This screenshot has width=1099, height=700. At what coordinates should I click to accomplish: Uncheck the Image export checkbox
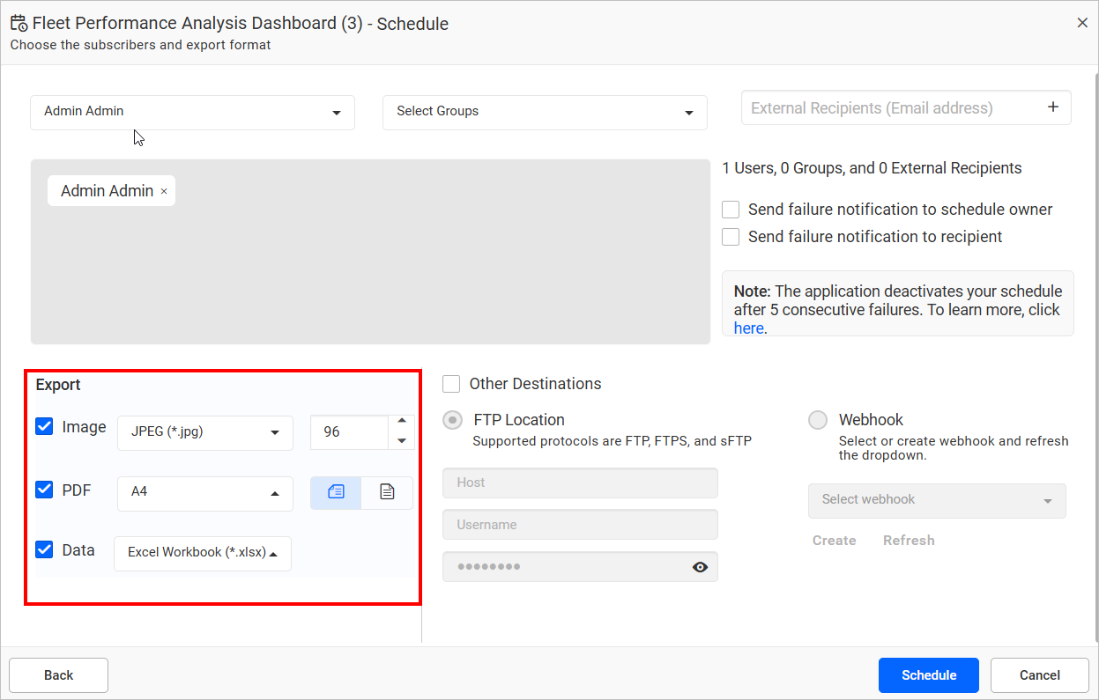click(44, 427)
